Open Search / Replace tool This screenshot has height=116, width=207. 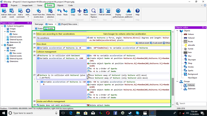pos(93,11)
